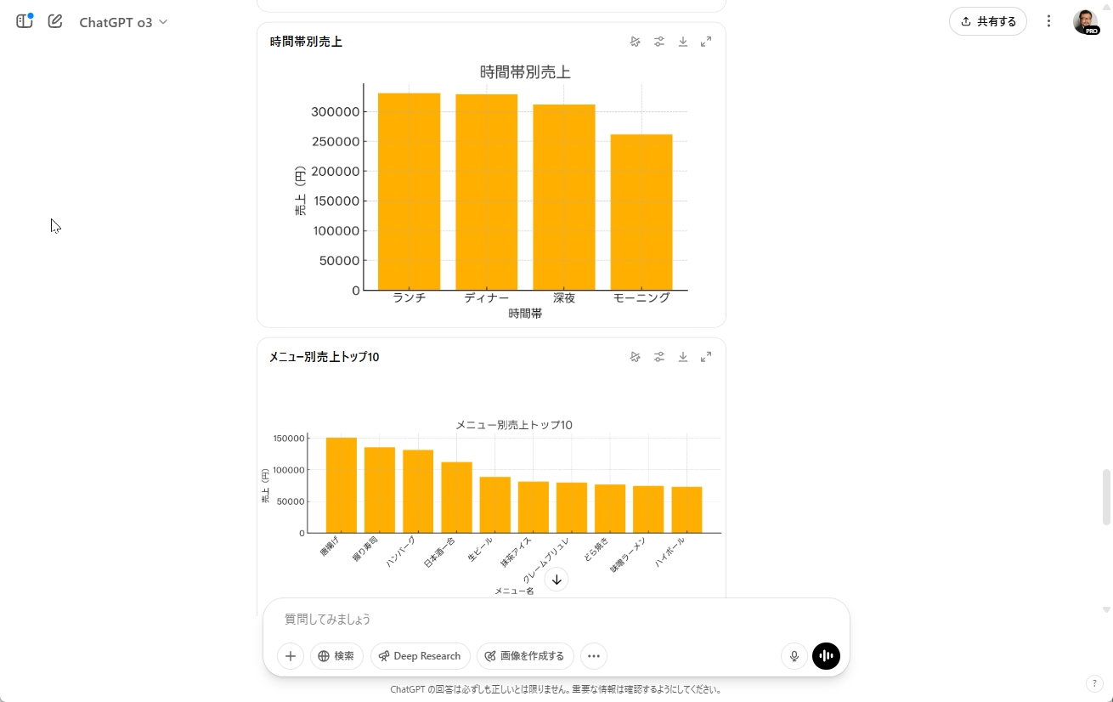This screenshot has width=1113, height=702.
Task: Start voice conversation mode
Action: click(826, 655)
